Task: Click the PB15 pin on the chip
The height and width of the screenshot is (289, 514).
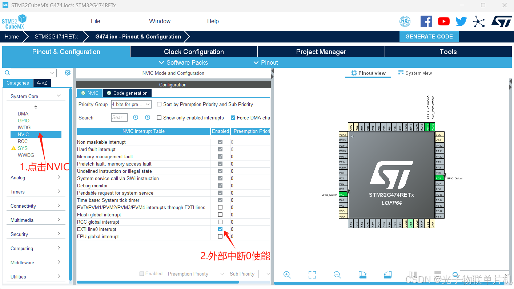Action: tap(439, 195)
